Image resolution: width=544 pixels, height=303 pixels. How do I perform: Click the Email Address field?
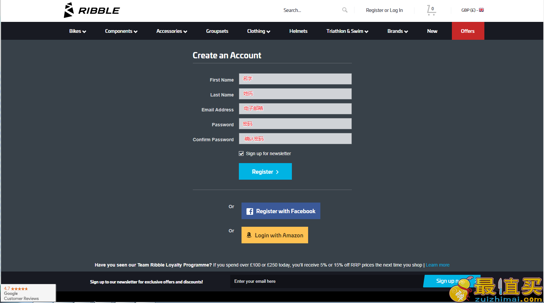click(295, 109)
